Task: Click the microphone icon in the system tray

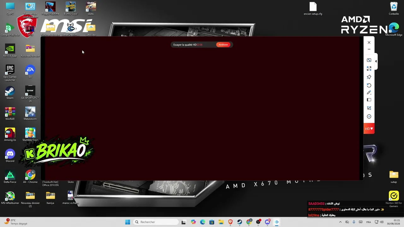Action: point(354,222)
